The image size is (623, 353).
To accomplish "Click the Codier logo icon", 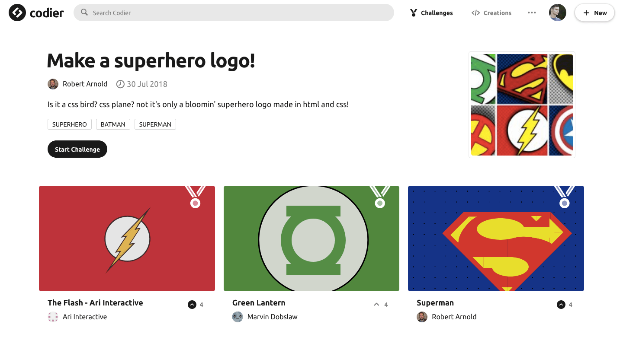I will pyautogui.click(x=16, y=13).
